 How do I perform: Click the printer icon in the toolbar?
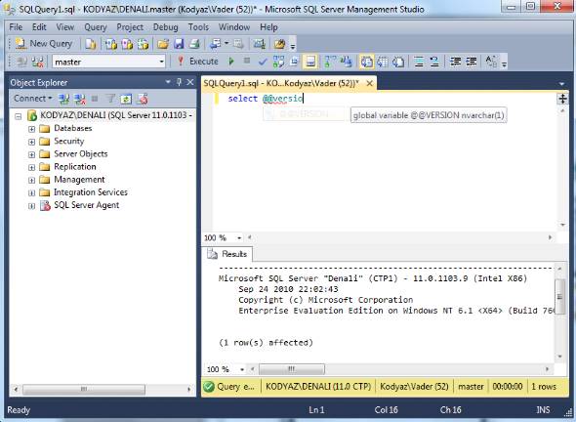coord(194,44)
